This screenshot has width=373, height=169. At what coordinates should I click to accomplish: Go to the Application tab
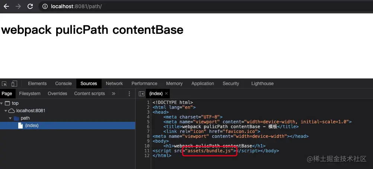[x=203, y=84]
